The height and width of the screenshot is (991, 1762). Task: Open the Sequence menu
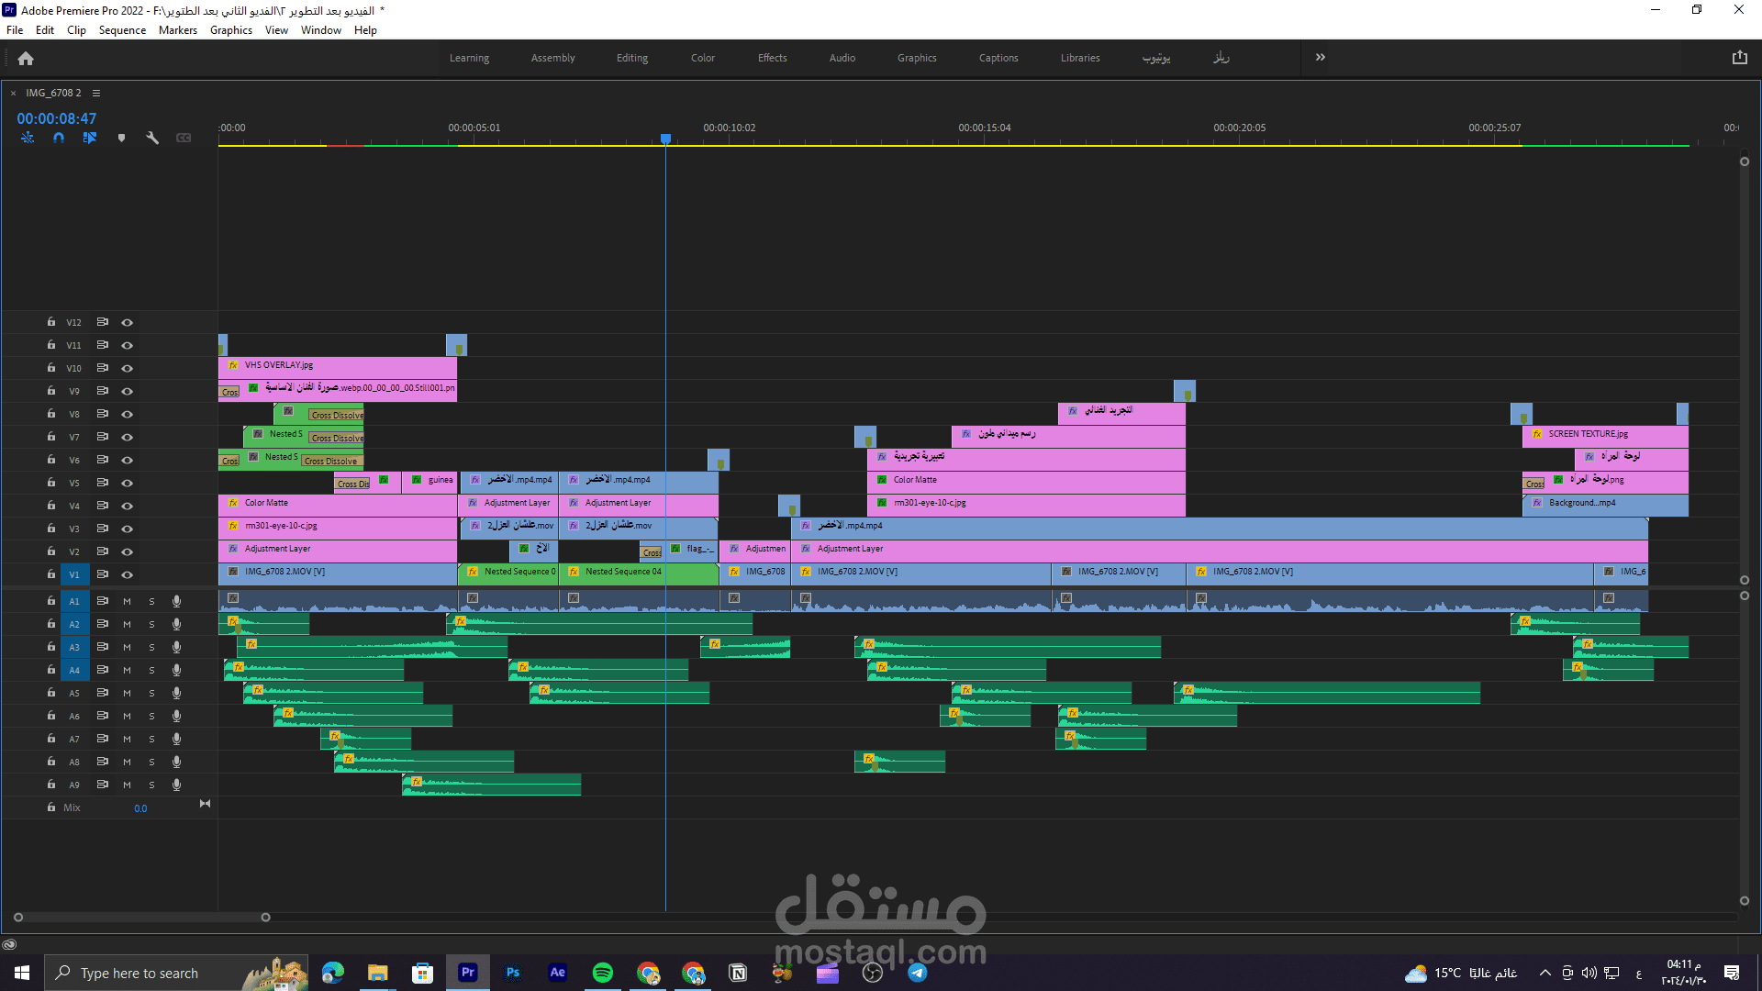(122, 30)
